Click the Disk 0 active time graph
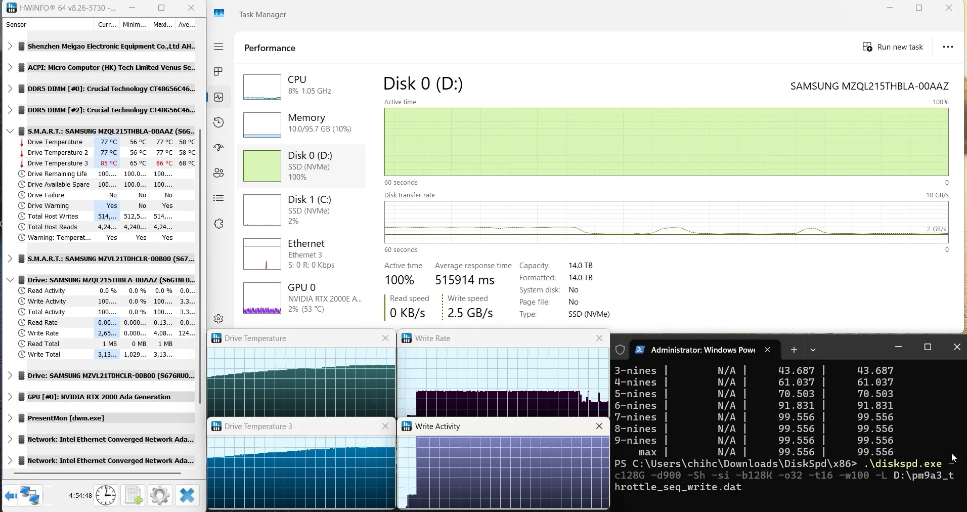The height and width of the screenshot is (512, 967). [666, 142]
